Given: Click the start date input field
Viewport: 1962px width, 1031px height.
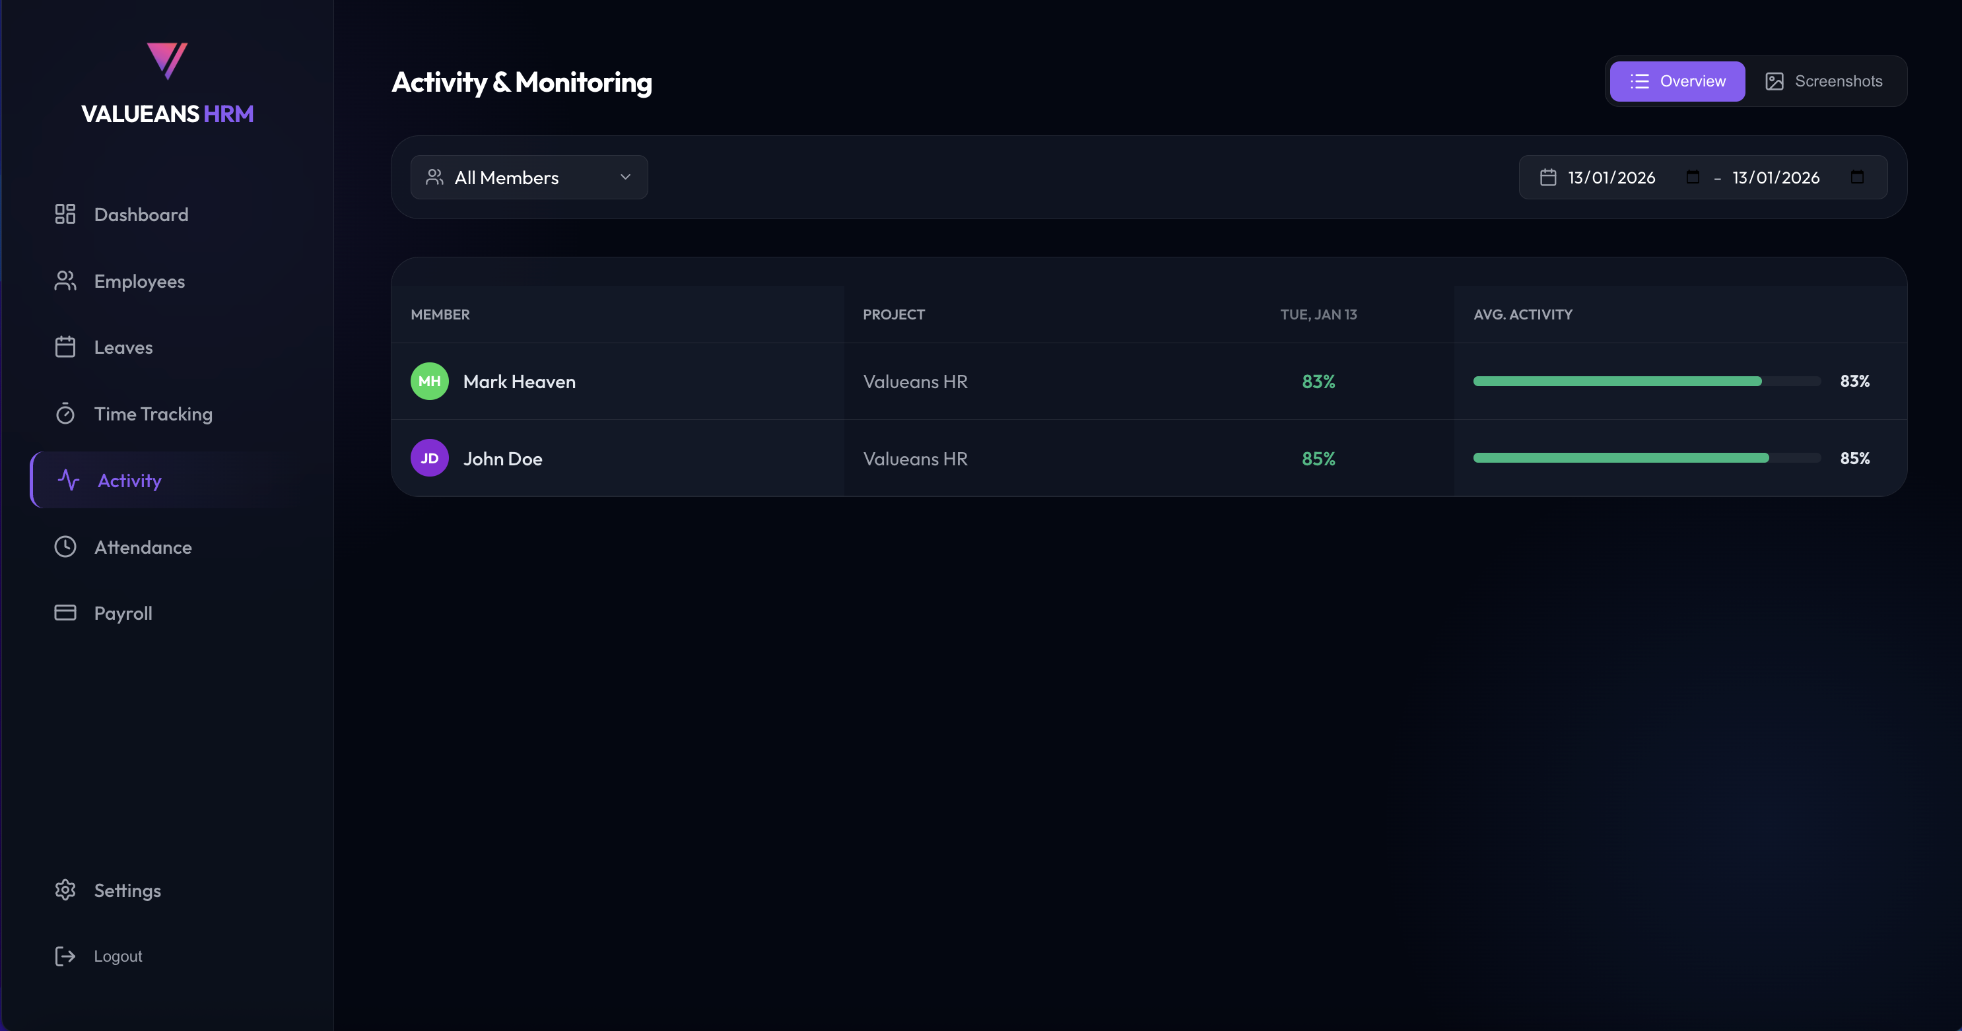Looking at the screenshot, I should pos(1611,178).
